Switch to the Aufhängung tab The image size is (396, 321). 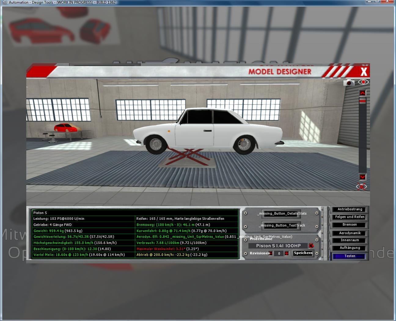[x=350, y=248]
